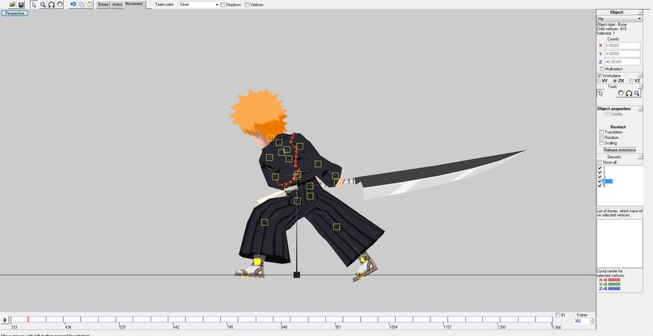653x336 pixels.
Task: Select the pan hand tool in top toolbar
Action: 60,5
